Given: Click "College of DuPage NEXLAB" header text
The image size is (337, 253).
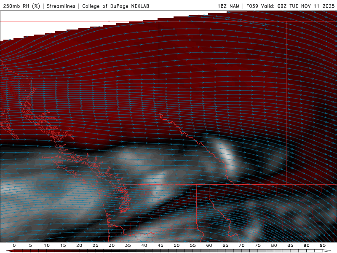Looking at the screenshot, I should click(x=115, y=6).
